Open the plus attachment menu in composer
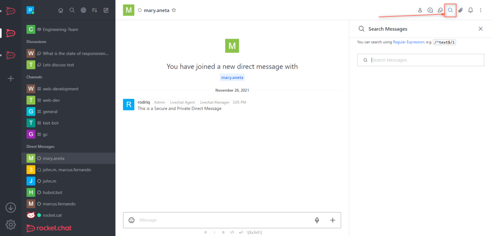The image size is (492, 236). coord(333,220)
